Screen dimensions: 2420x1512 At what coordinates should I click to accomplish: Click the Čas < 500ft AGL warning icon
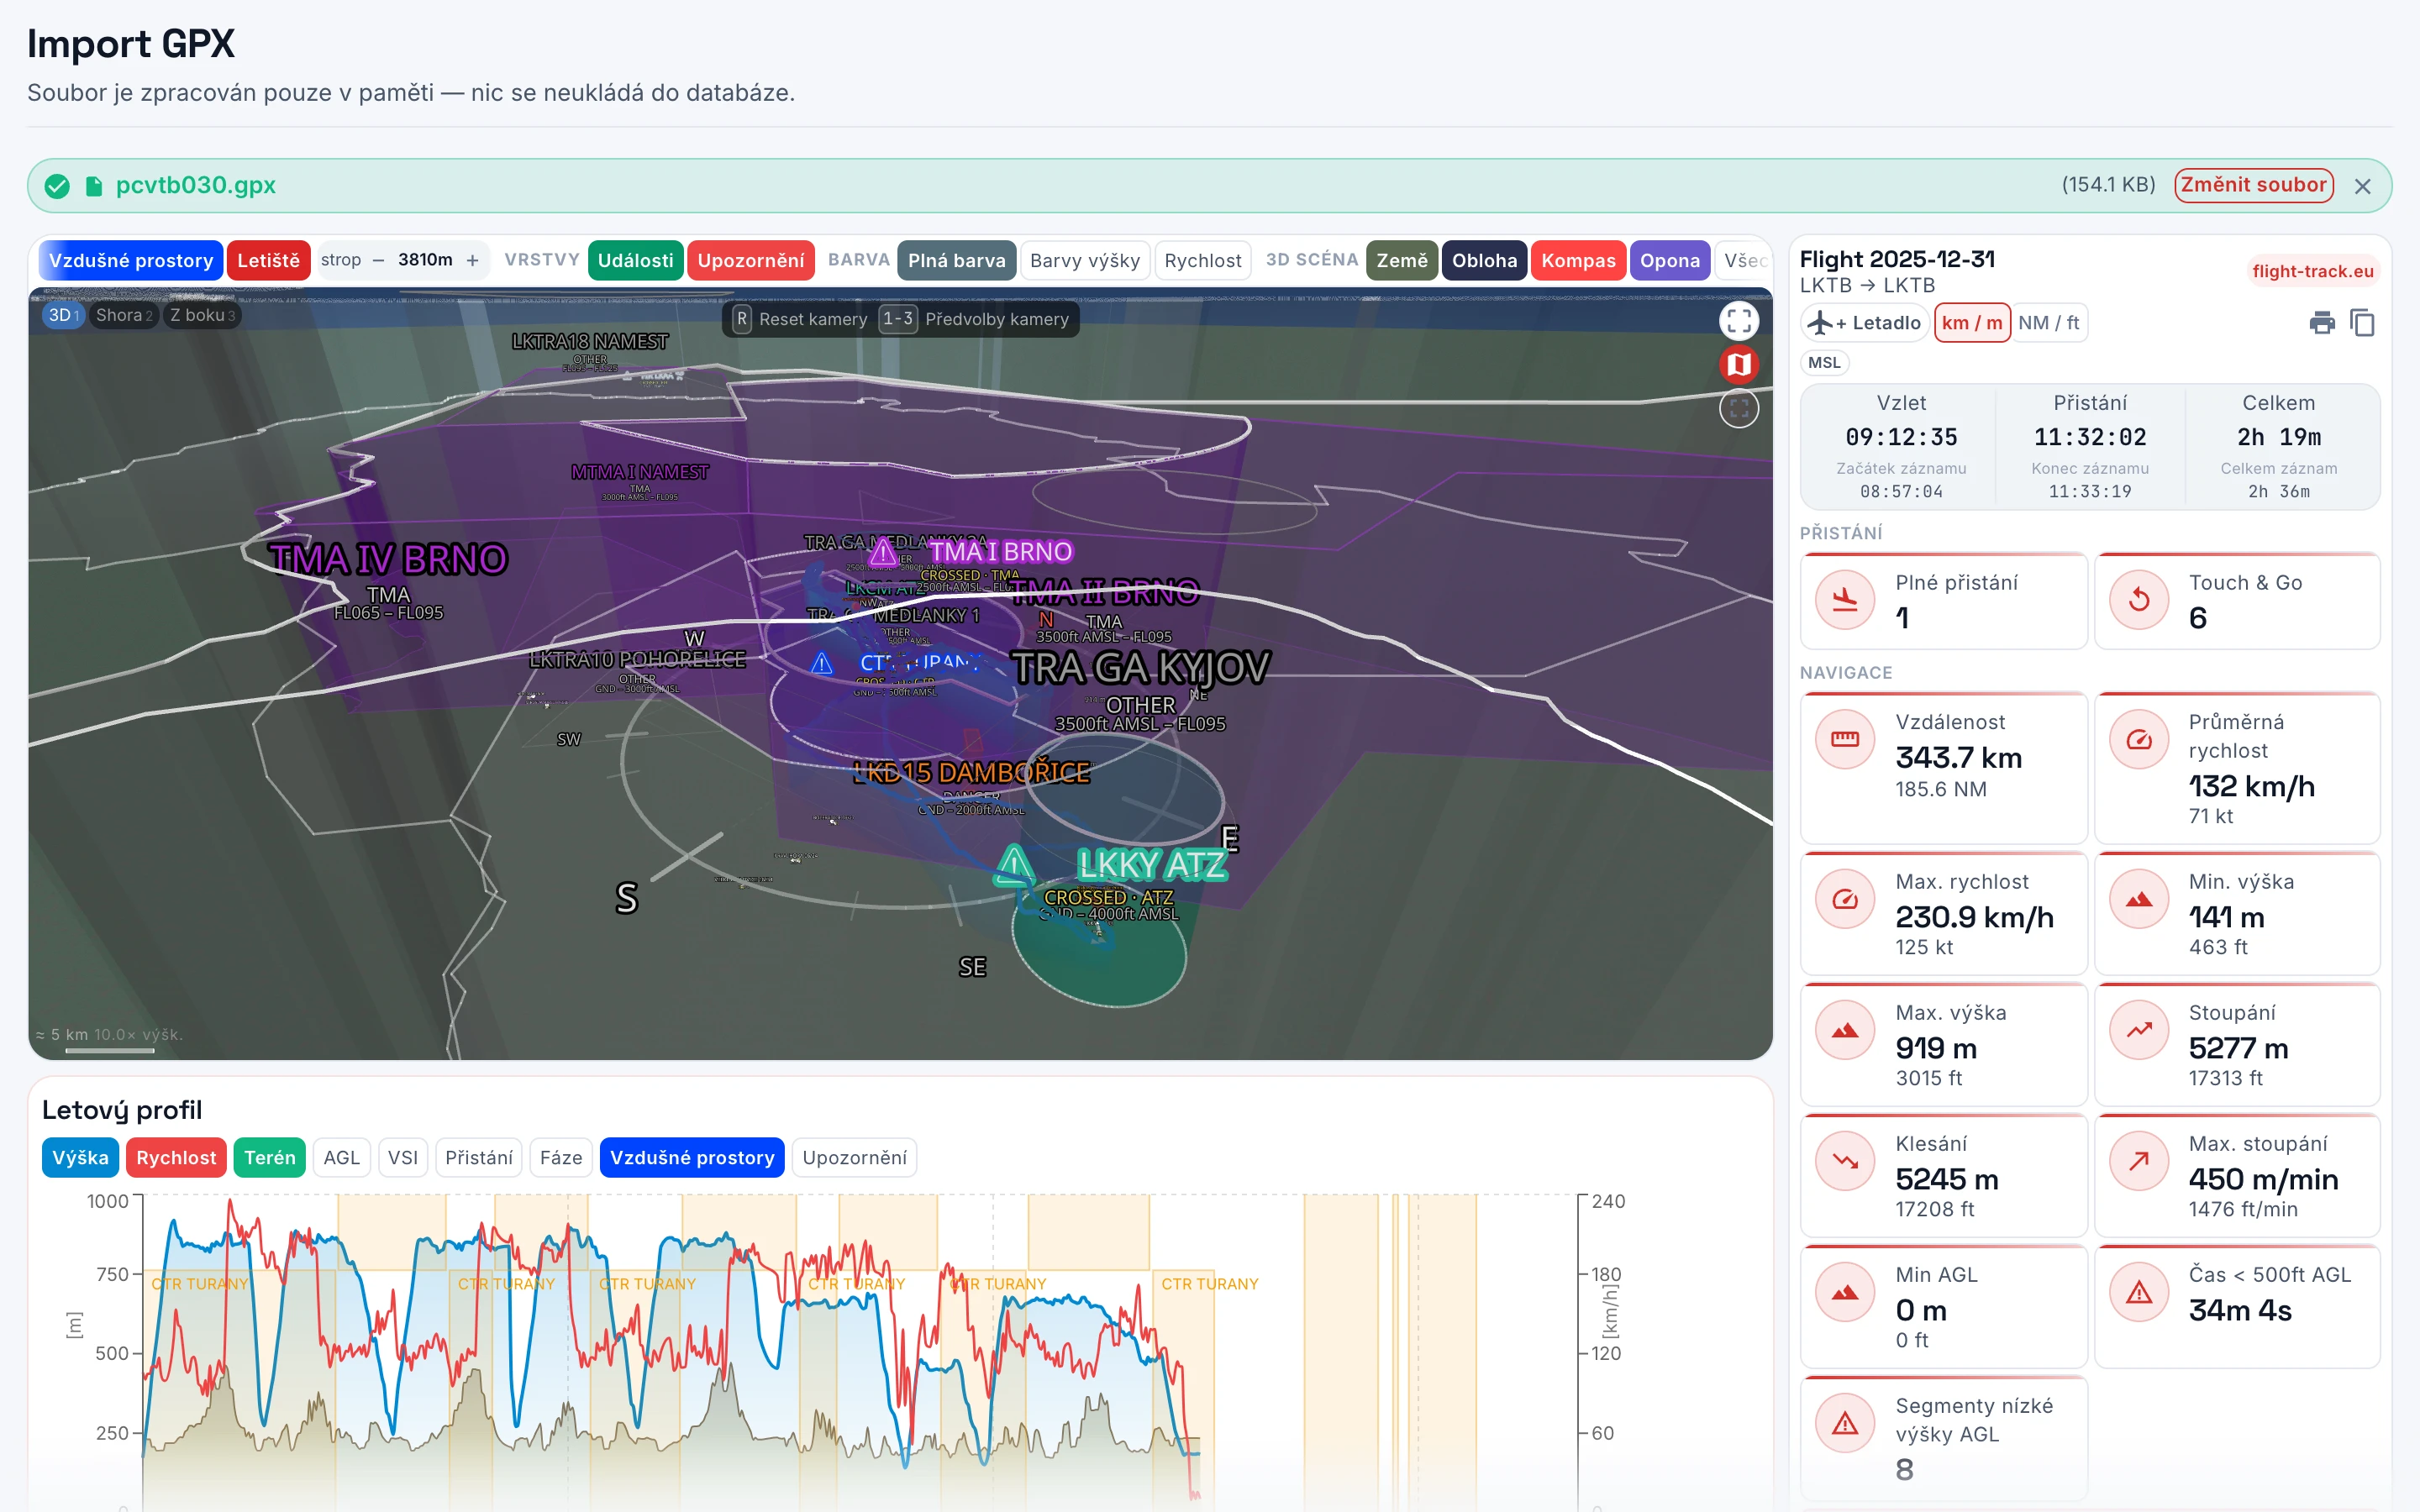pyautogui.click(x=2138, y=1292)
